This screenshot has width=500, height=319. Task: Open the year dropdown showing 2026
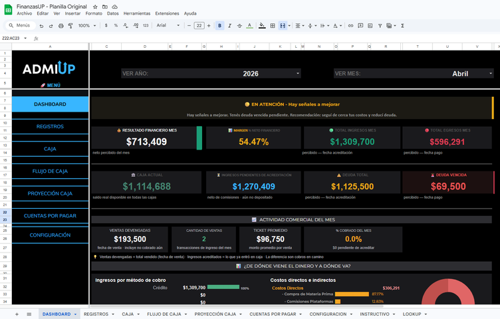coord(251,74)
